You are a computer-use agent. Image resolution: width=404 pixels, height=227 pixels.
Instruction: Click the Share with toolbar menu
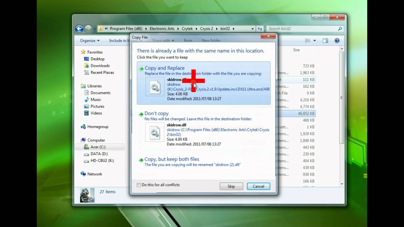(x=163, y=40)
